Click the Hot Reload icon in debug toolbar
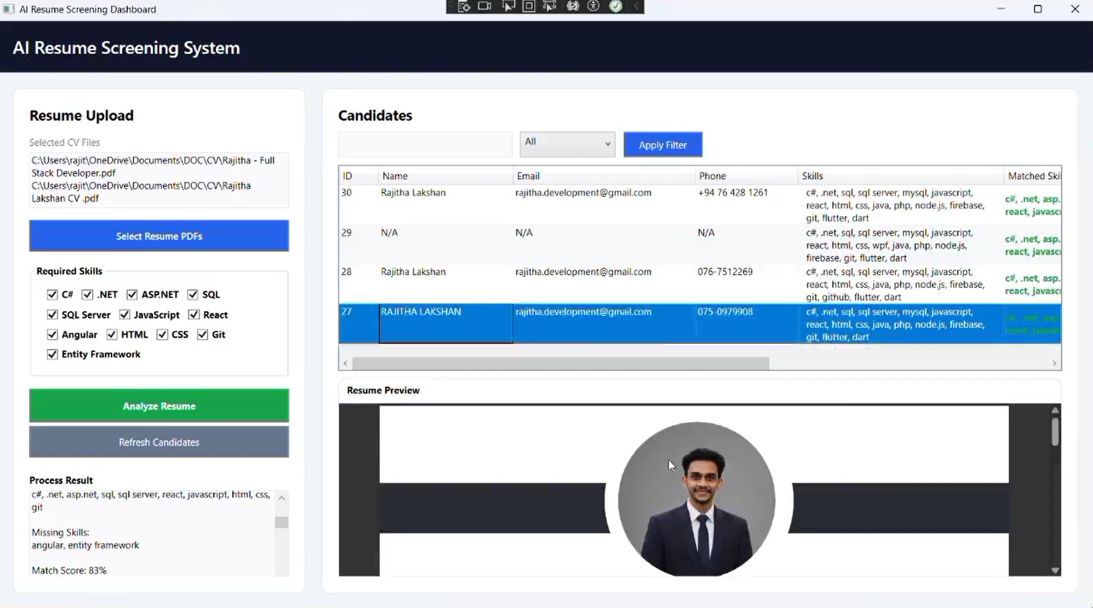The image size is (1093, 608). (x=573, y=6)
